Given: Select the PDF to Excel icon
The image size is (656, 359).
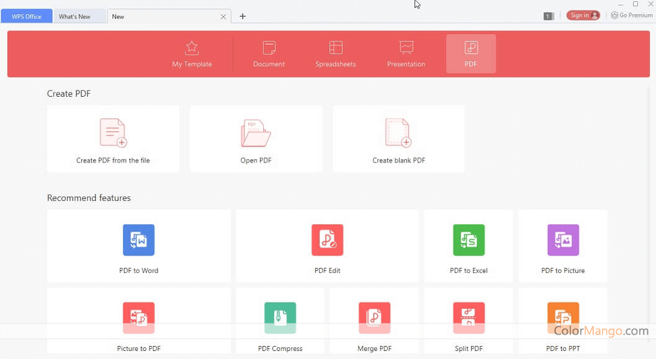Looking at the screenshot, I should pyautogui.click(x=469, y=240).
